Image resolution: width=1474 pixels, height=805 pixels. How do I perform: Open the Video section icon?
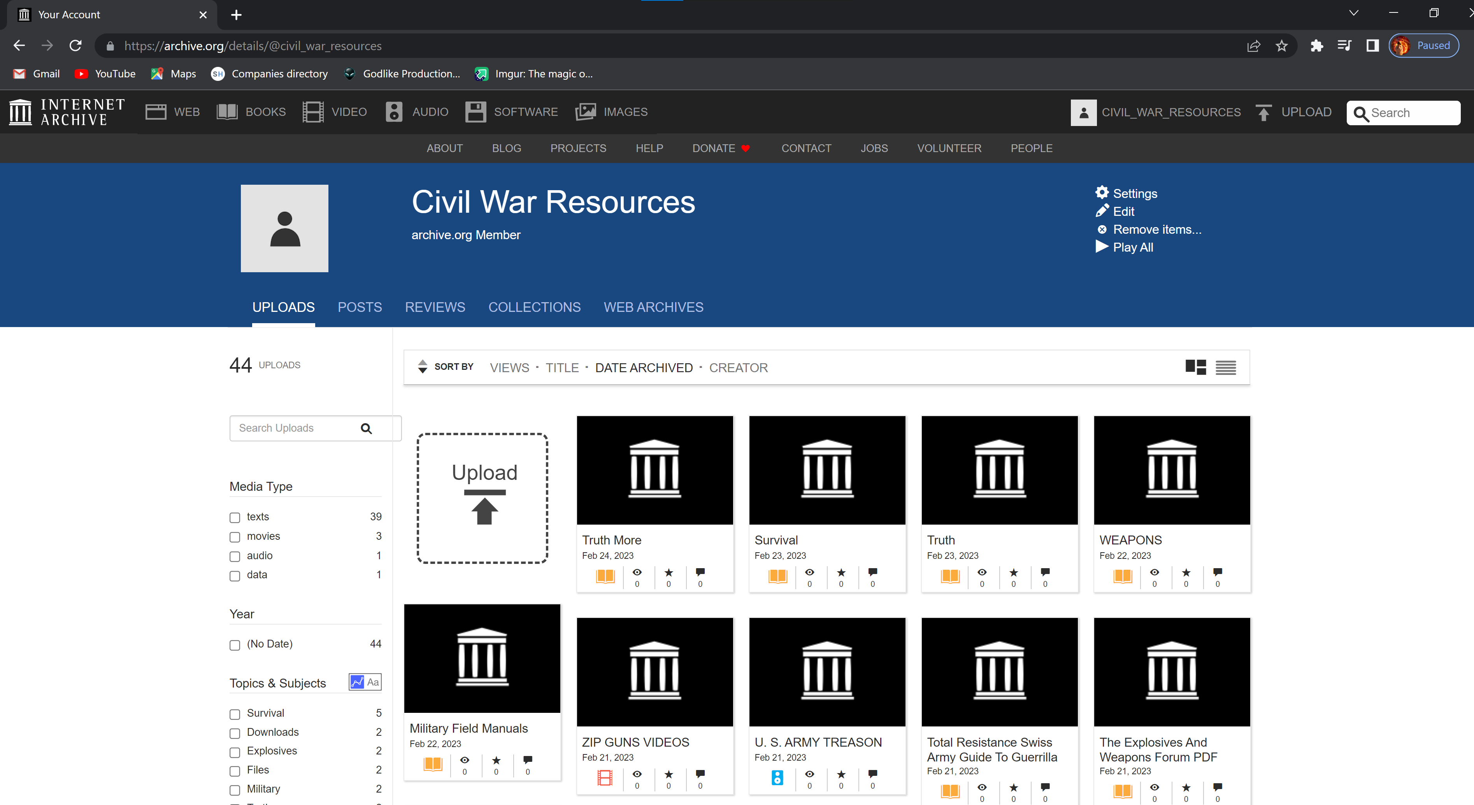tap(313, 112)
